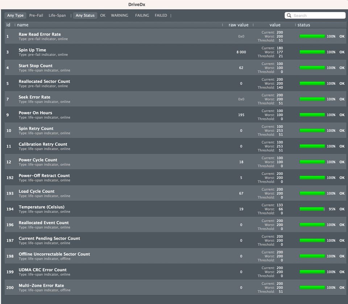Select the Spin Retry Count row
The image size is (348, 304).
click(175, 130)
